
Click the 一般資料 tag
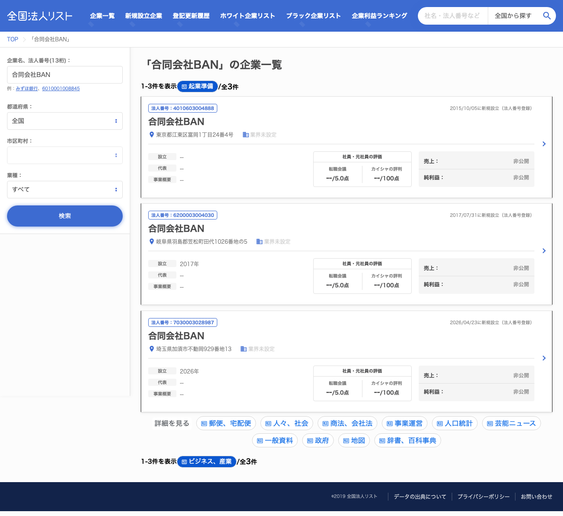tap(275, 440)
